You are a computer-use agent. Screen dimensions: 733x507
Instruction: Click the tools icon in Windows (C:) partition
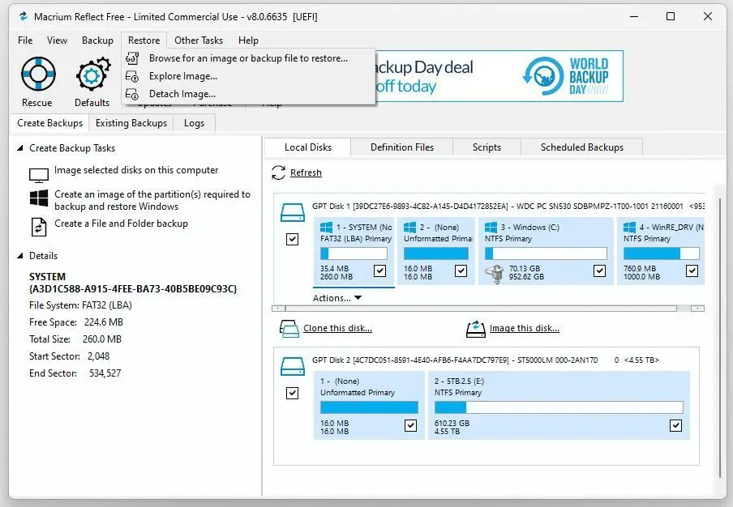[495, 274]
